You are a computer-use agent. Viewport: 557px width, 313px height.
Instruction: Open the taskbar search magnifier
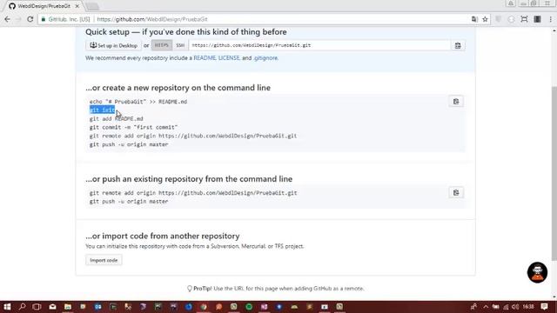pos(22,307)
